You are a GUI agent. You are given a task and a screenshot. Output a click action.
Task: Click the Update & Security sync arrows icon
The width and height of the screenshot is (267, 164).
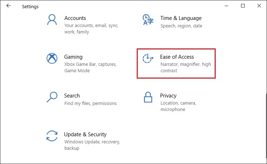(x=52, y=136)
